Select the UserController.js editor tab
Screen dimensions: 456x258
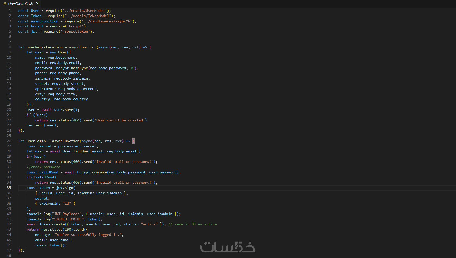coord(21,4)
